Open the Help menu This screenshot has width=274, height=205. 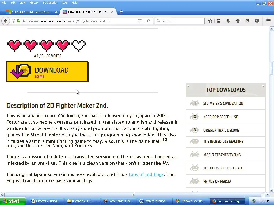click(x=74, y=3)
